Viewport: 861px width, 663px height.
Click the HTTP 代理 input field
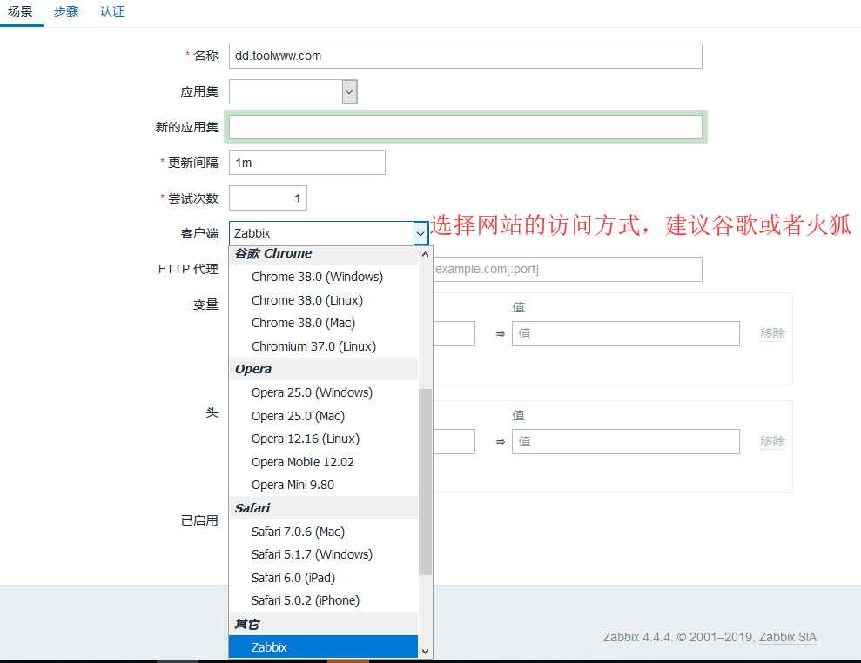pyautogui.click(x=568, y=269)
